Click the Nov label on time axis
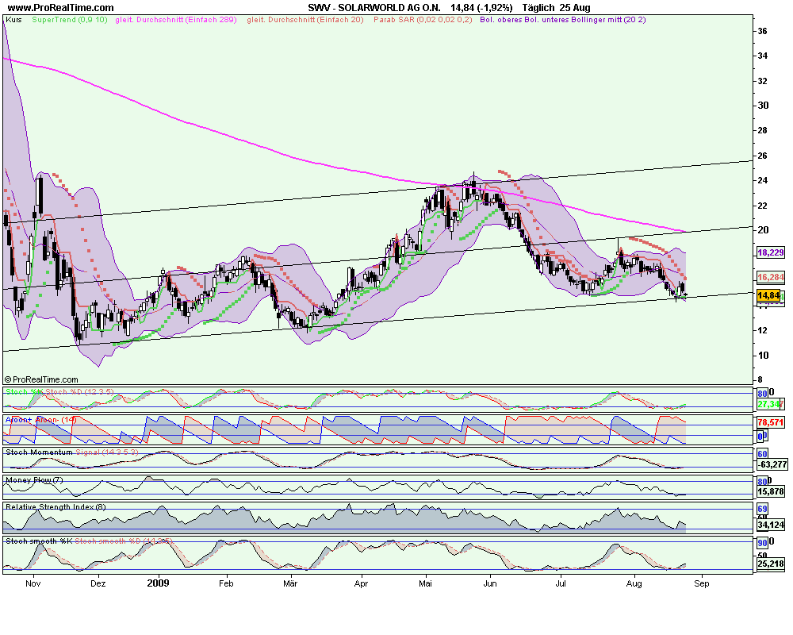Image resolution: width=793 pixels, height=635 pixels. tap(33, 583)
